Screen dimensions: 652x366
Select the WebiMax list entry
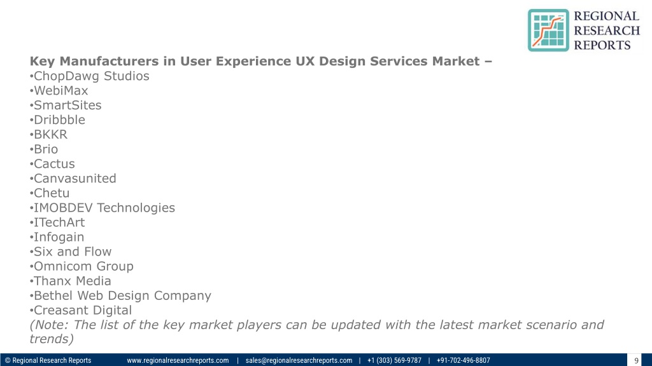coord(59,90)
